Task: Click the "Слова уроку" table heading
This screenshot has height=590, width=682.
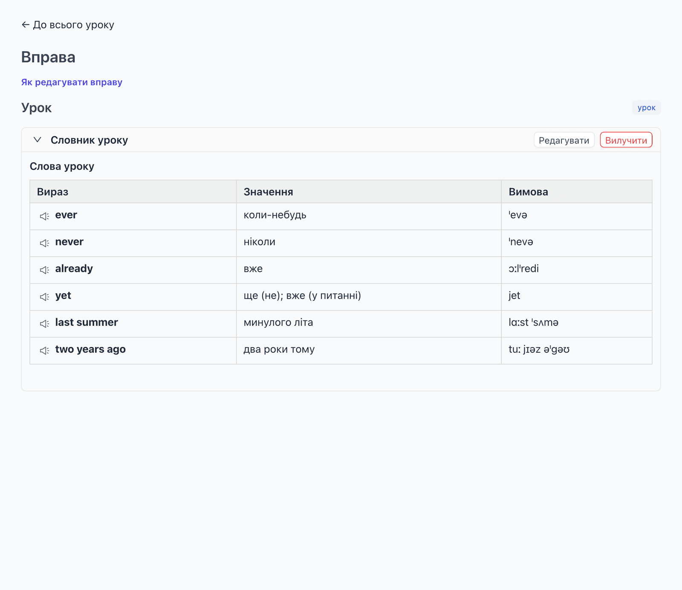Action: [x=62, y=167]
